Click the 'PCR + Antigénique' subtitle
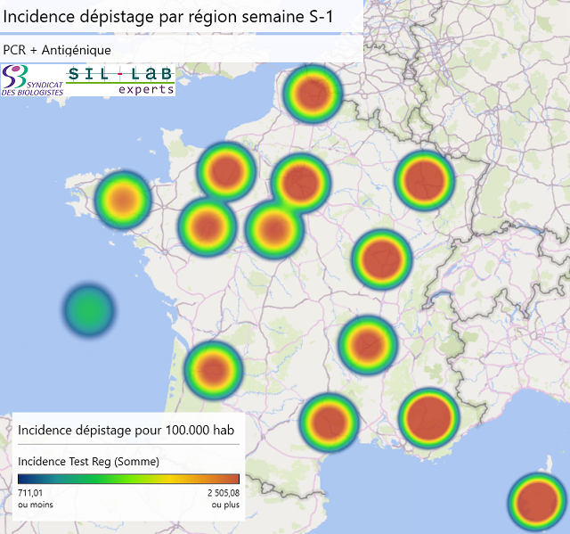The height and width of the screenshot is (534, 570). (57, 50)
